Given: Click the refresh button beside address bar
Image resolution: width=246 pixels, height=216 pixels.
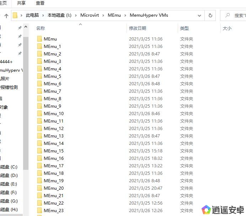Looking at the screenshot, I should [210, 16].
